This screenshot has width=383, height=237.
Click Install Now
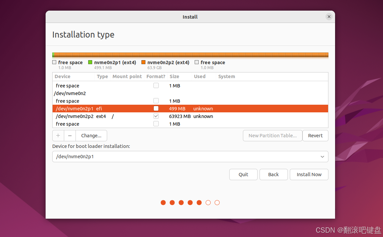(x=309, y=175)
